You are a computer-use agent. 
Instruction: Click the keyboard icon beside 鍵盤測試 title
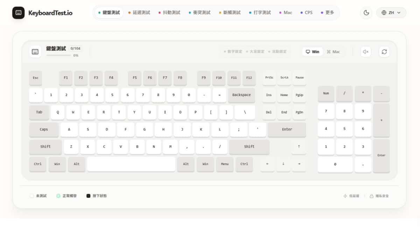(35, 52)
